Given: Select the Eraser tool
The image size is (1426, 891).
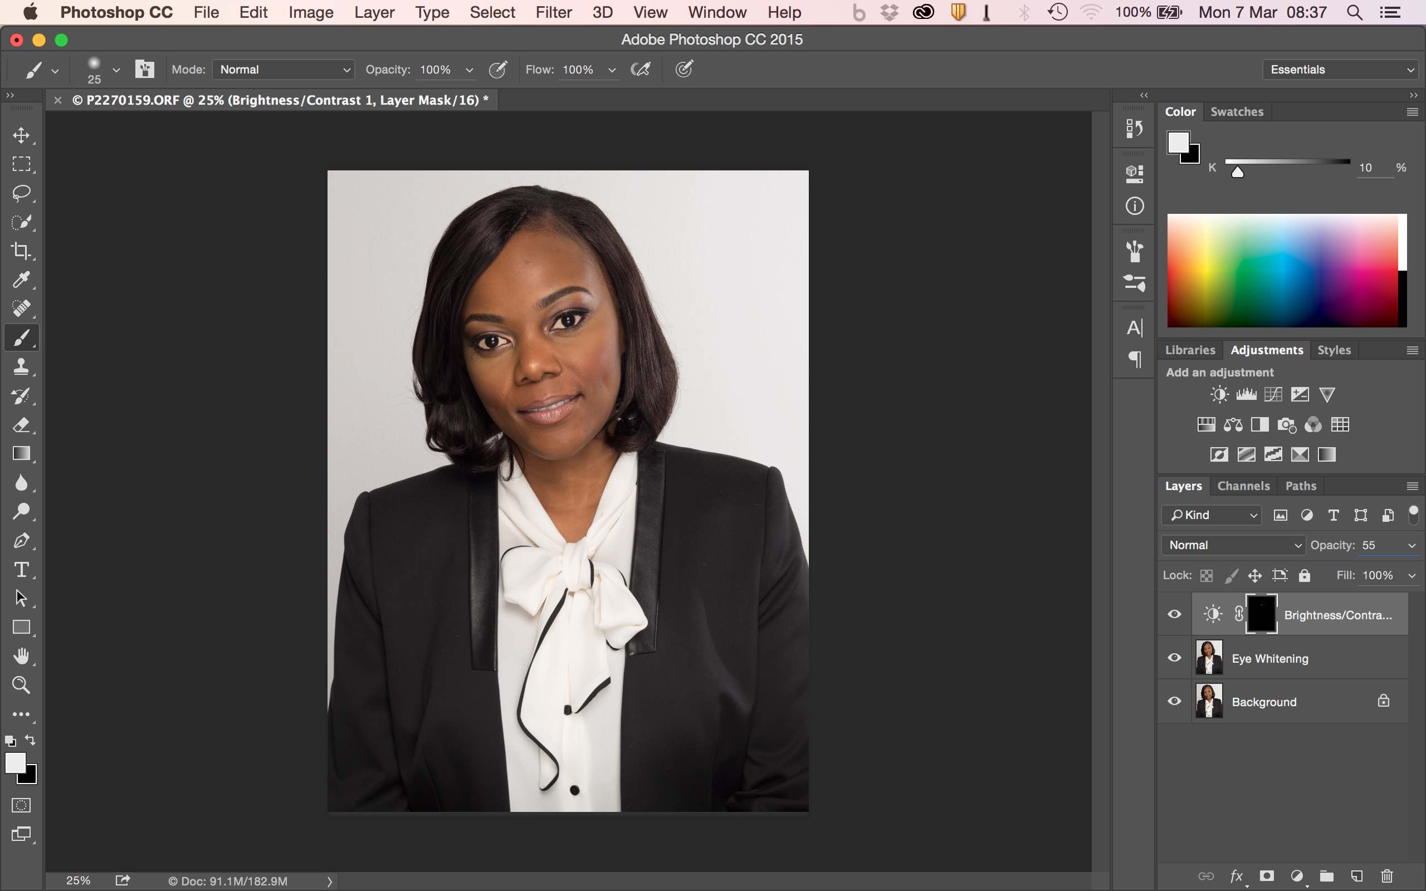Looking at the screenshot, I should click(x=21, y=424).
